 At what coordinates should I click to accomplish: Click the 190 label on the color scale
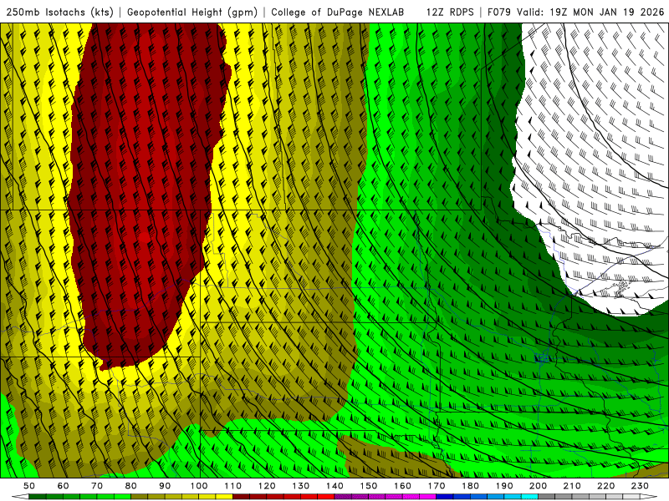point(504,486)
